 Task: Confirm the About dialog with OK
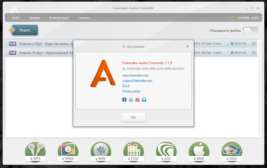click(x=133, y=117)
